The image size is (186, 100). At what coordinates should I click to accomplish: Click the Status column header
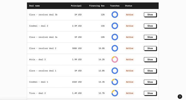128,6
